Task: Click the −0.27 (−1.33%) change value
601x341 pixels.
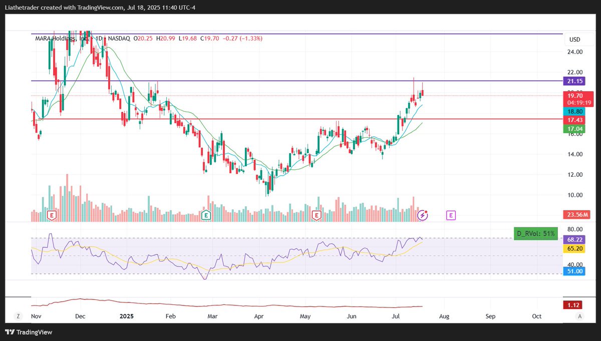Action: coord(242,38)
